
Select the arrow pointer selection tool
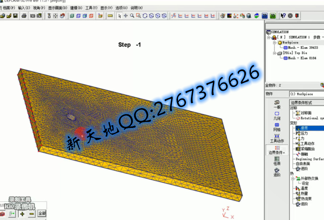[x=119, y=16]
